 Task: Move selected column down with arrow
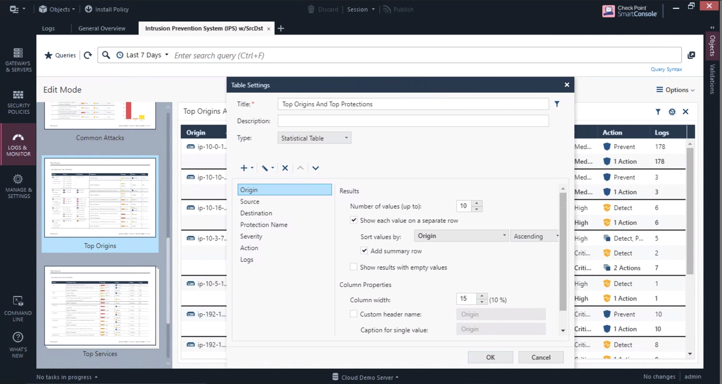click(x=316, y=168)
